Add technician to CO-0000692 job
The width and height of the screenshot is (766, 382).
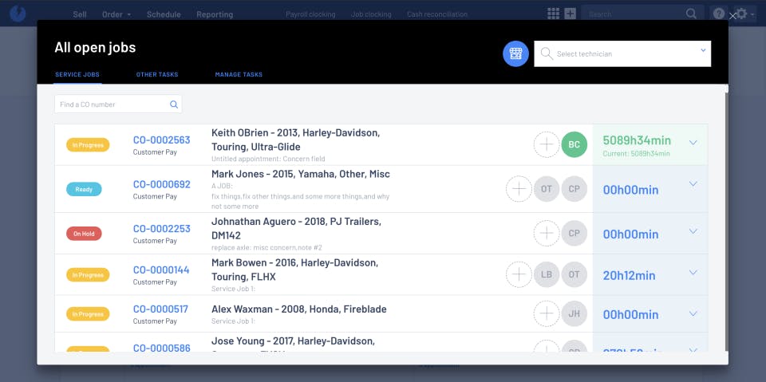click(x=519, y=189)
